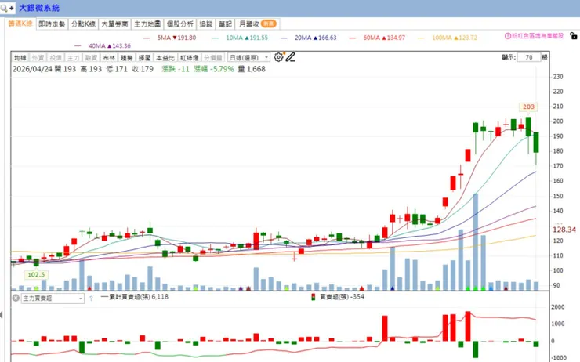Click the 10MA 191.55 legend entry
Image resolution: width=580 pixels, height=362 pixels.
click(240, 38)
